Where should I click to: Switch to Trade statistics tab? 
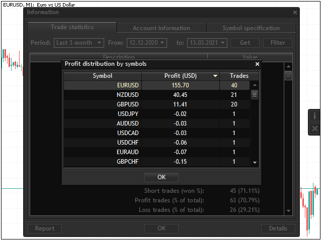pos(72,27)
